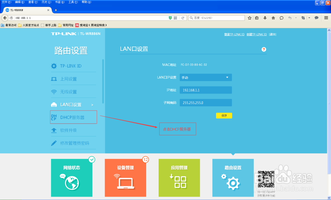Open the 常用网址 bookmark folder

(x=66, y=25)
